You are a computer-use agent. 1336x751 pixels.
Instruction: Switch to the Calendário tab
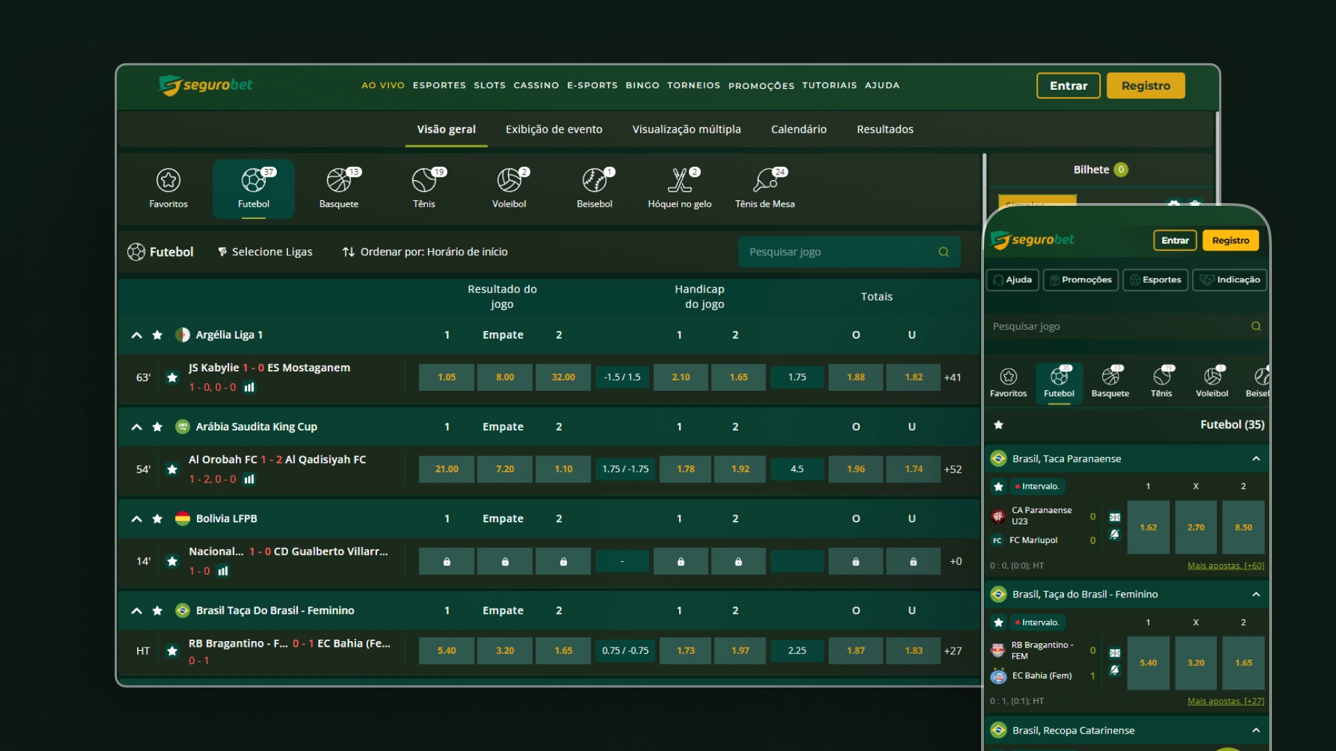(x=798, y=129)
